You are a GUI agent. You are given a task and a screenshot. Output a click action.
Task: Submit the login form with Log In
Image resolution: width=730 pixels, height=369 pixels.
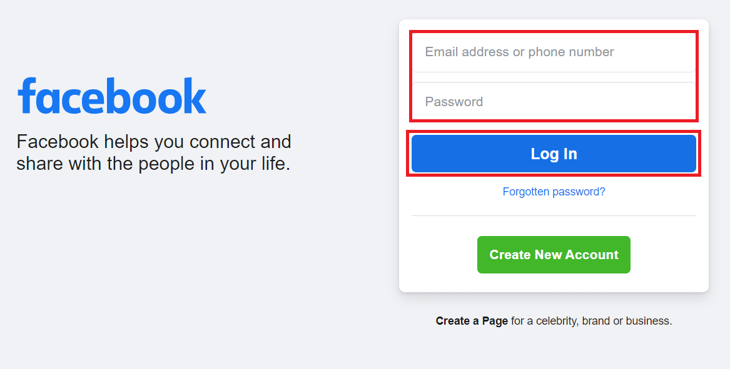[554, 154]
